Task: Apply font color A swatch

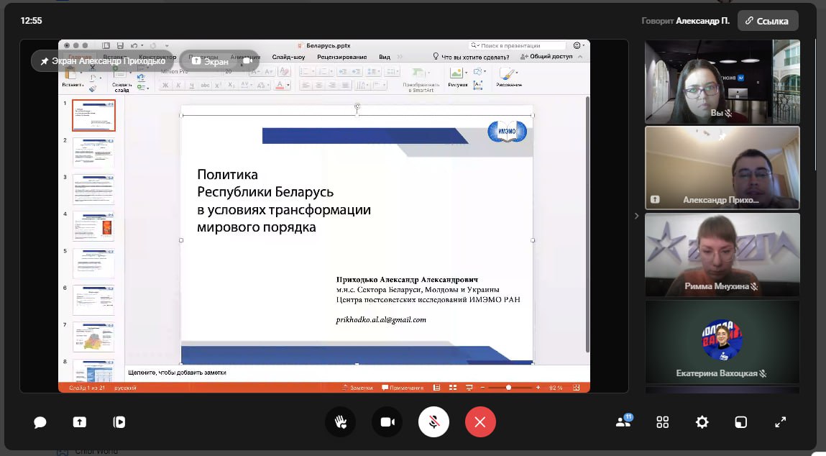Action: coord(280,85)
